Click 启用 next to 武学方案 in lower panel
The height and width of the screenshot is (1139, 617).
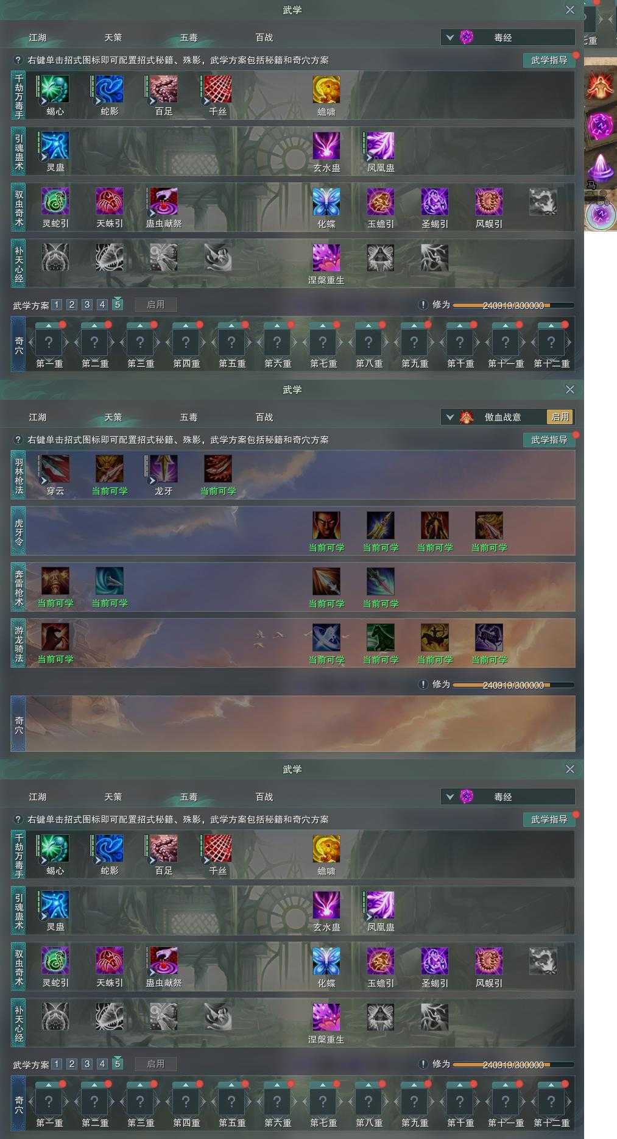[156, 1064]
